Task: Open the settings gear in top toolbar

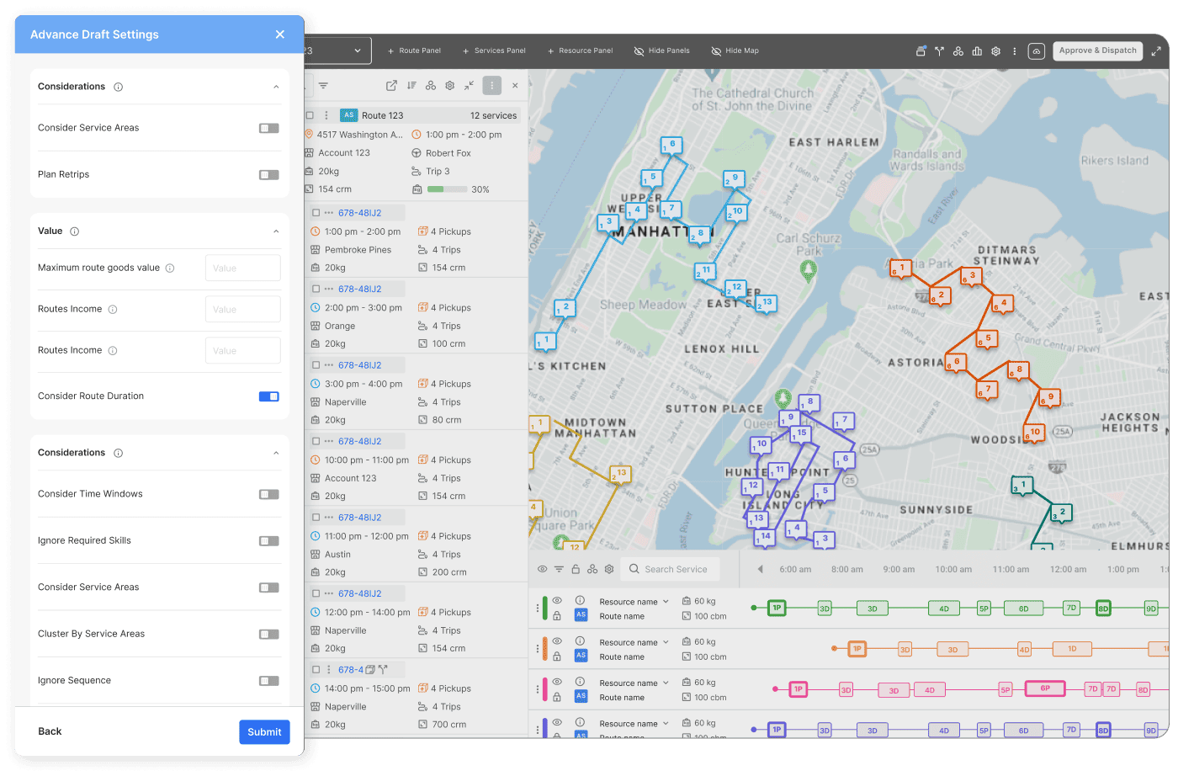Action: click(x=995, y=51)
